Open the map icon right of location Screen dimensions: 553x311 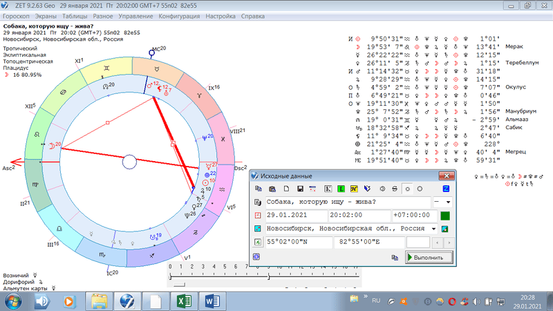(x=445, y=229)
